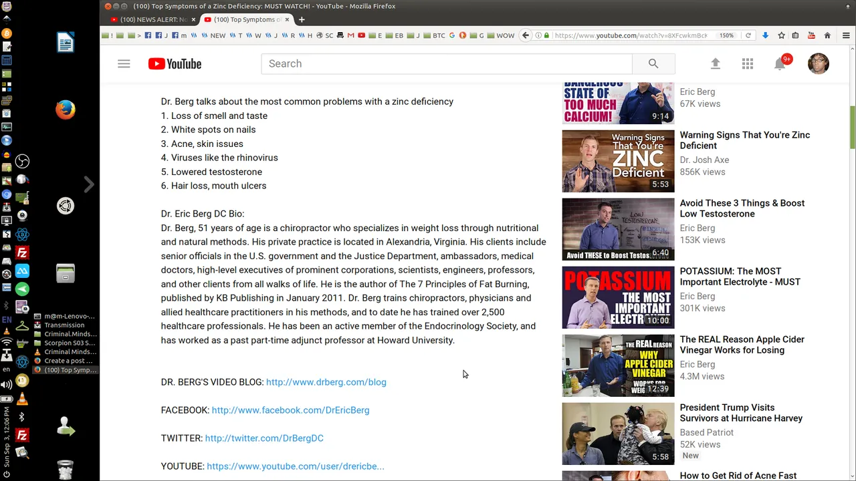Open the account avatar menu
This screenshot has height=481, width=856.
click(819, 63)
